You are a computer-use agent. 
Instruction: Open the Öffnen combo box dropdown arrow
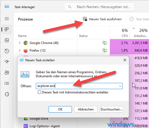tap(120, 86)
